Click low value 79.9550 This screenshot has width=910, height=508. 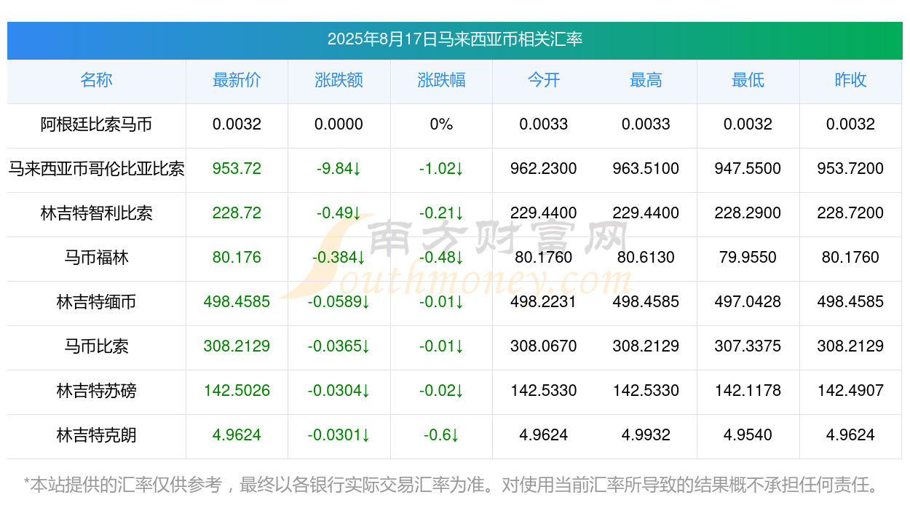(x=748, y=258)
